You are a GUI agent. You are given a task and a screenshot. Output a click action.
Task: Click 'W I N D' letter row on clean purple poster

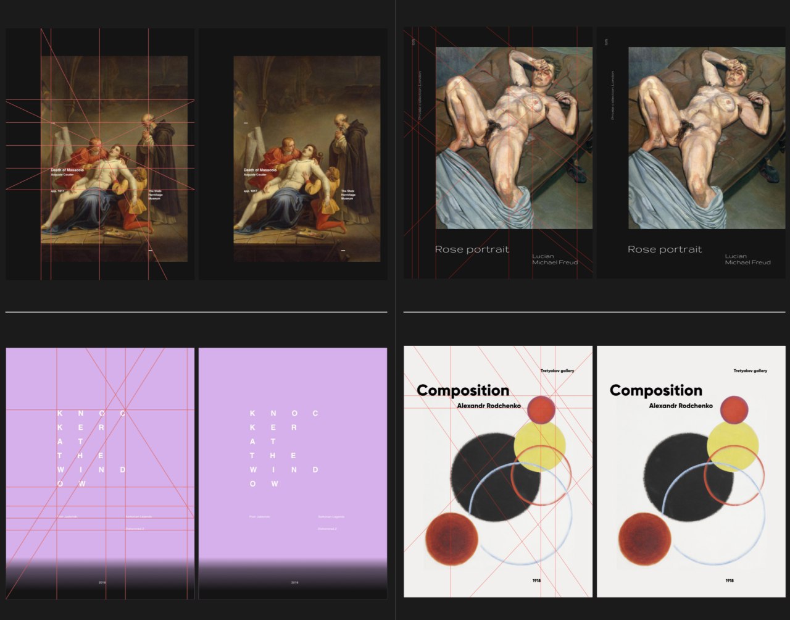(284, 470)
